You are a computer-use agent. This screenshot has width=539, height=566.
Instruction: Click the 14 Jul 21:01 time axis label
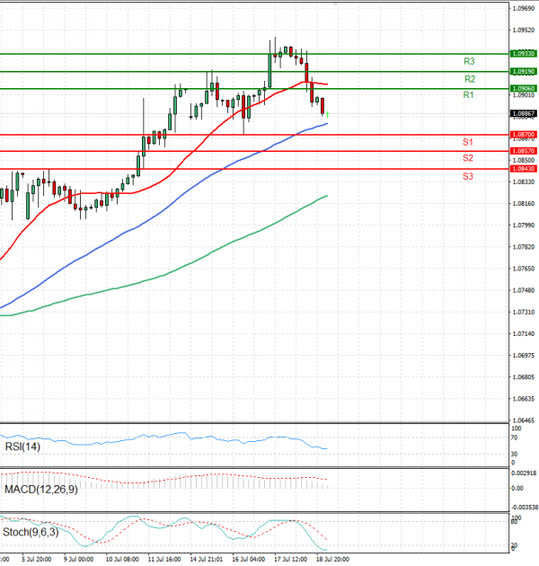tap(205, 560)
